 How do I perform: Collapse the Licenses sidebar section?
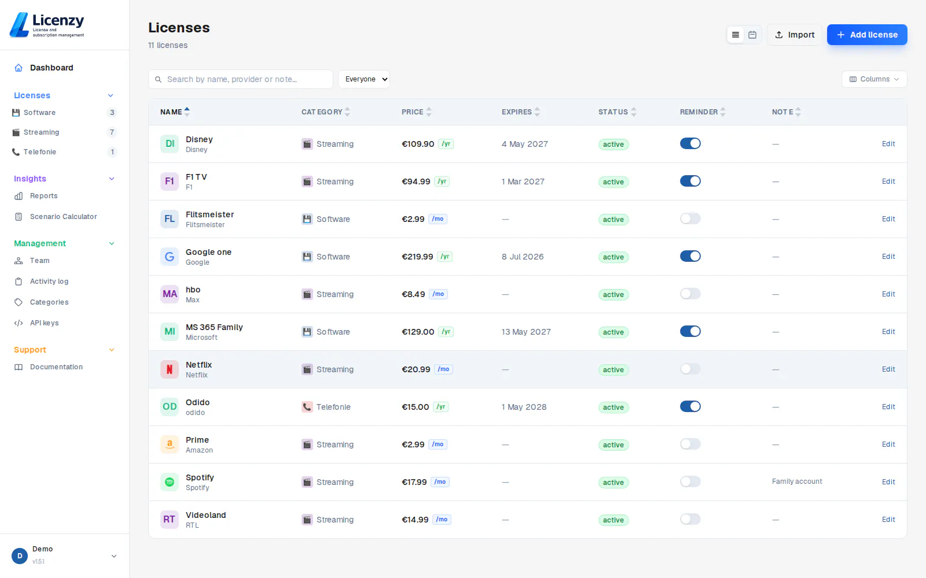click(111, 95)
